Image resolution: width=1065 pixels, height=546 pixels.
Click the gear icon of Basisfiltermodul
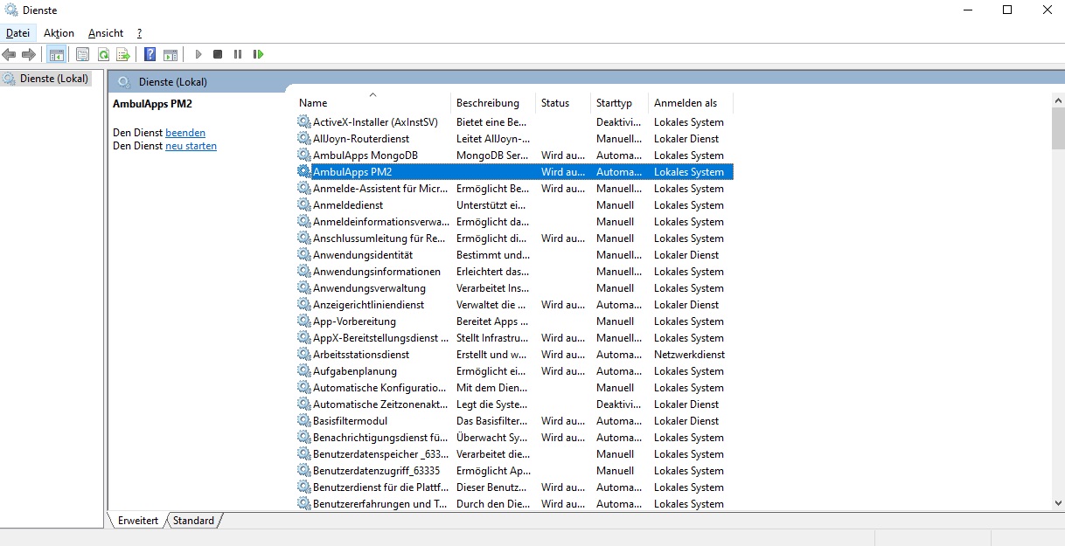304,421
